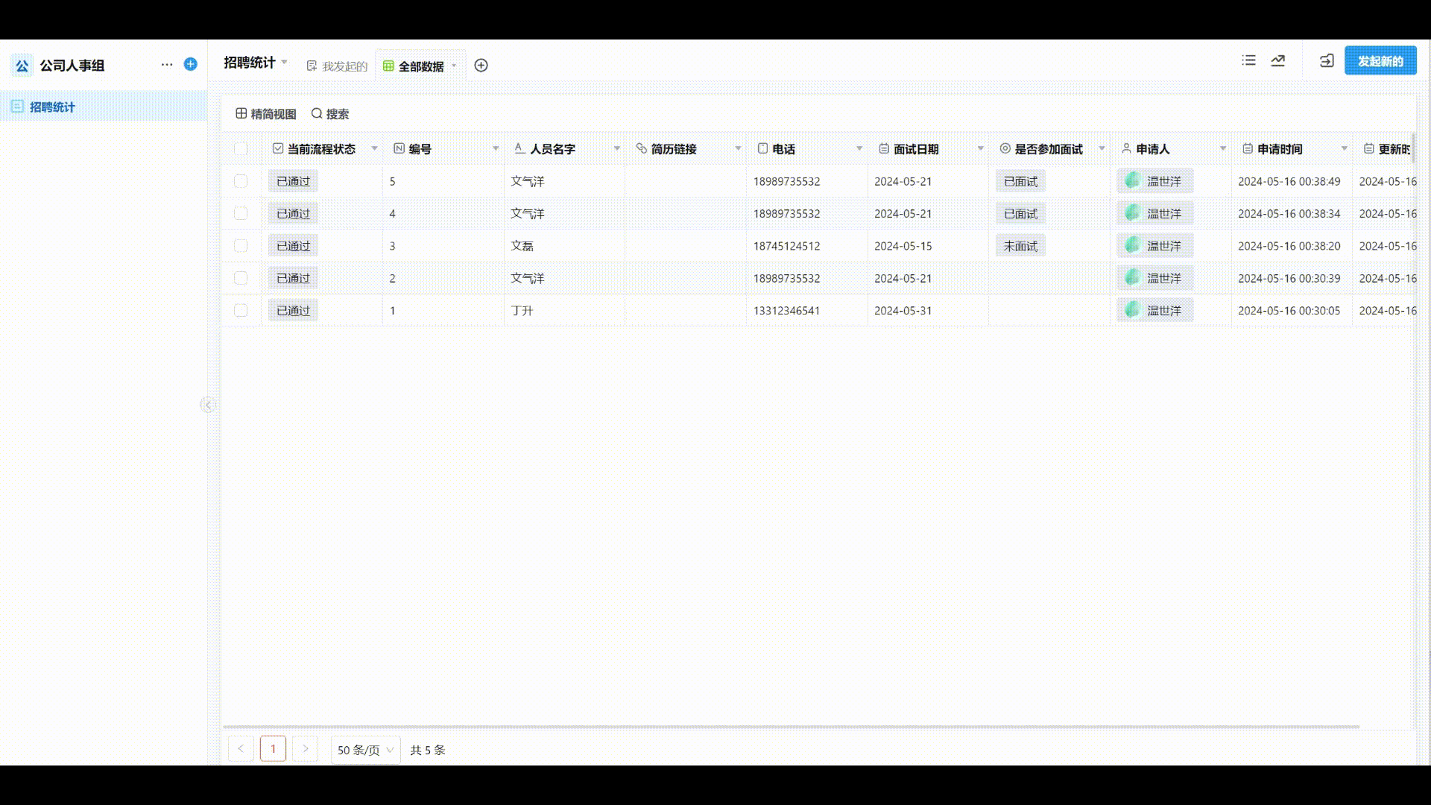Viewport: 1431px width, 805px height.
Task: Select 招聘统计 in the left sidebar
Action: 52,107
